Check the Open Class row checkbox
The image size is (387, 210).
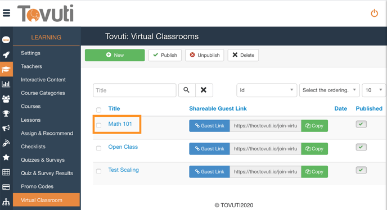pos(99,148)
